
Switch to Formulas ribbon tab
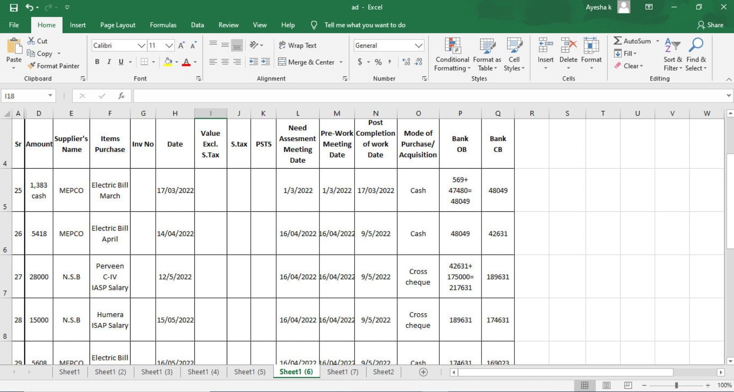point(163,25)
